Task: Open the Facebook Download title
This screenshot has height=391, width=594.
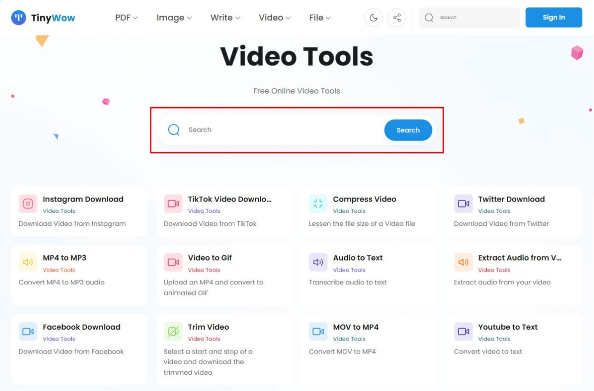Action: tap(82, 327)
